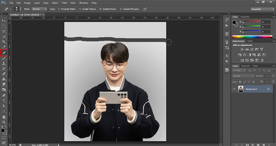Screen dimensions: 276x146
Task: Switch to the Channels tab
Action: (245, 66)
